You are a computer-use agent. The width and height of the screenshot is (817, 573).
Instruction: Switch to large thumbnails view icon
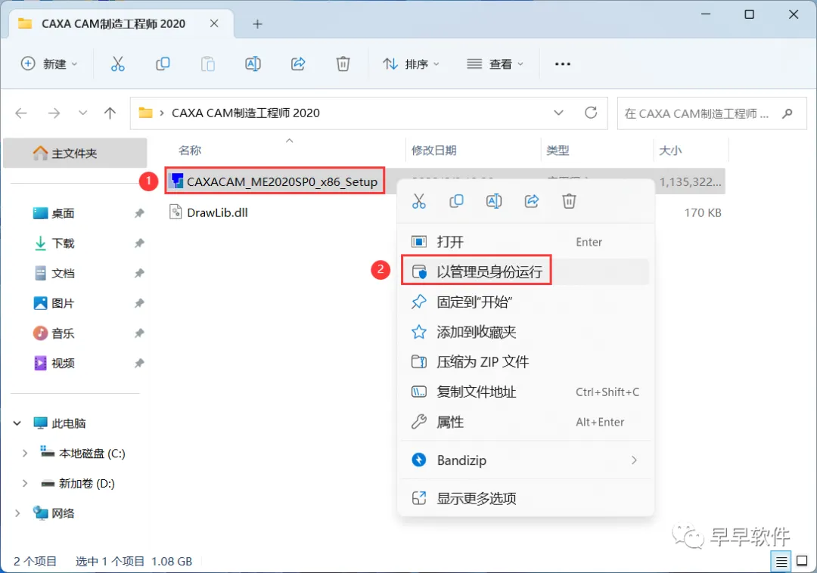803,562
